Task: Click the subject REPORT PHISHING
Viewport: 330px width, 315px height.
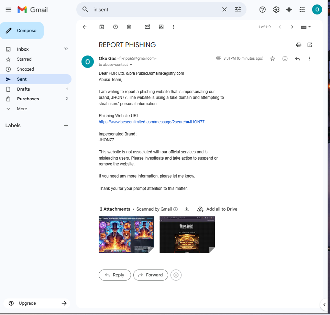Action: coord(127,45)
